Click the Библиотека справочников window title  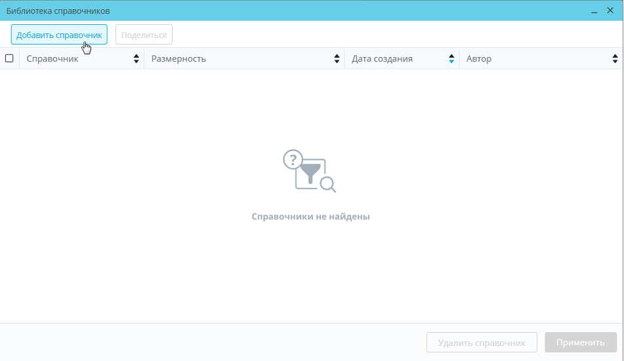click(x=58, y=11)
